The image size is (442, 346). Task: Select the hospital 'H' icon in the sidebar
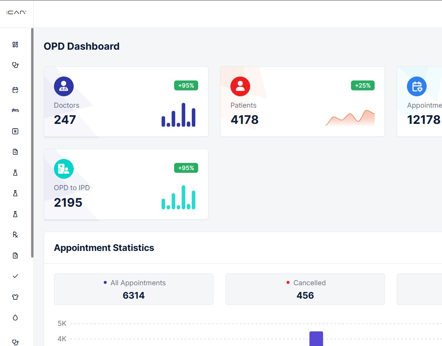point(15,131)
